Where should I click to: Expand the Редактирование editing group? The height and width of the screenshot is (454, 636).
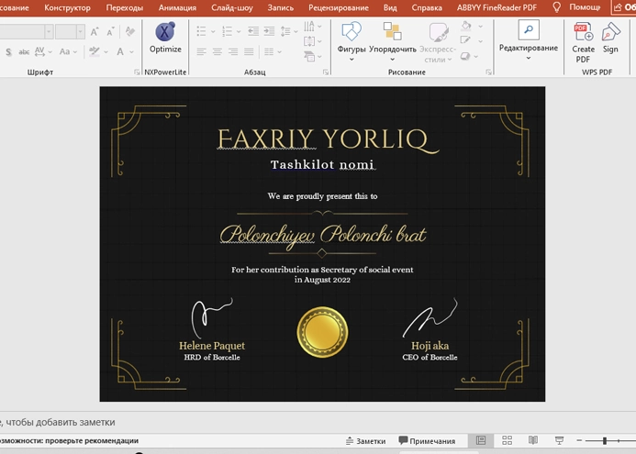(x=528, y=40)
